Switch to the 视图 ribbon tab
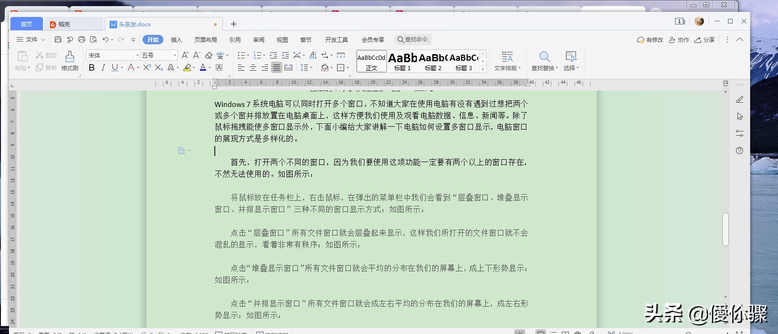Screen dimensions: 778x334 pos(282,40)
